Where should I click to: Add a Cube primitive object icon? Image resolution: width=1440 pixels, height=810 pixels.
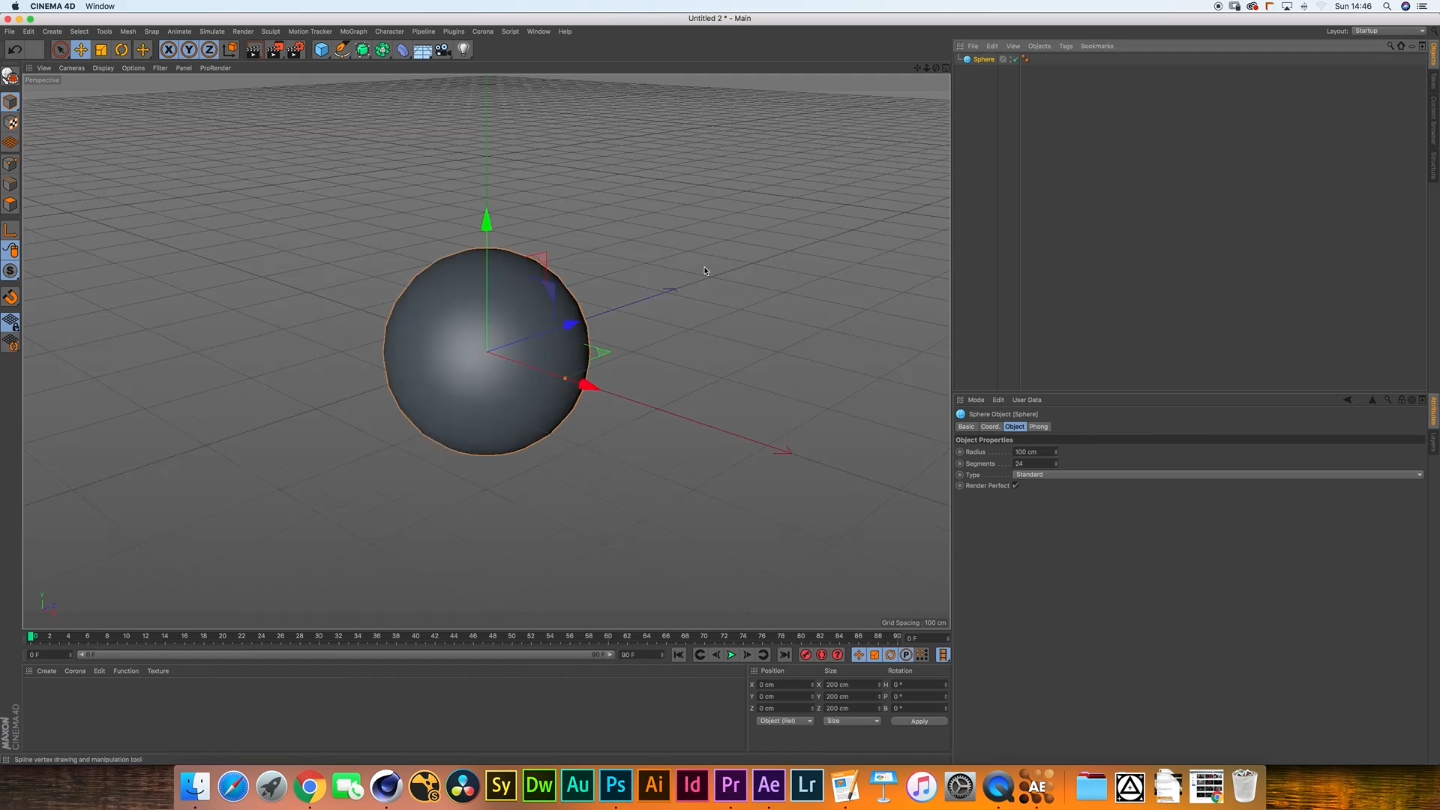(x=321, y=50)
